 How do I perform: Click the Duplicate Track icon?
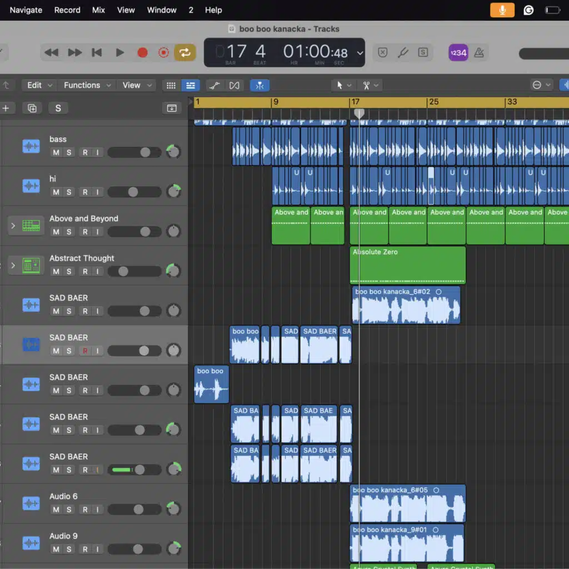(x=32, y=108)
